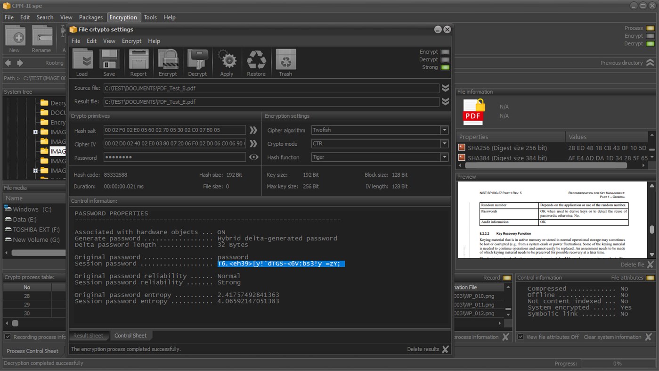659x371 pixels.
Task: Click the Decrypt key toolbar icon
Action: (197, 62)
